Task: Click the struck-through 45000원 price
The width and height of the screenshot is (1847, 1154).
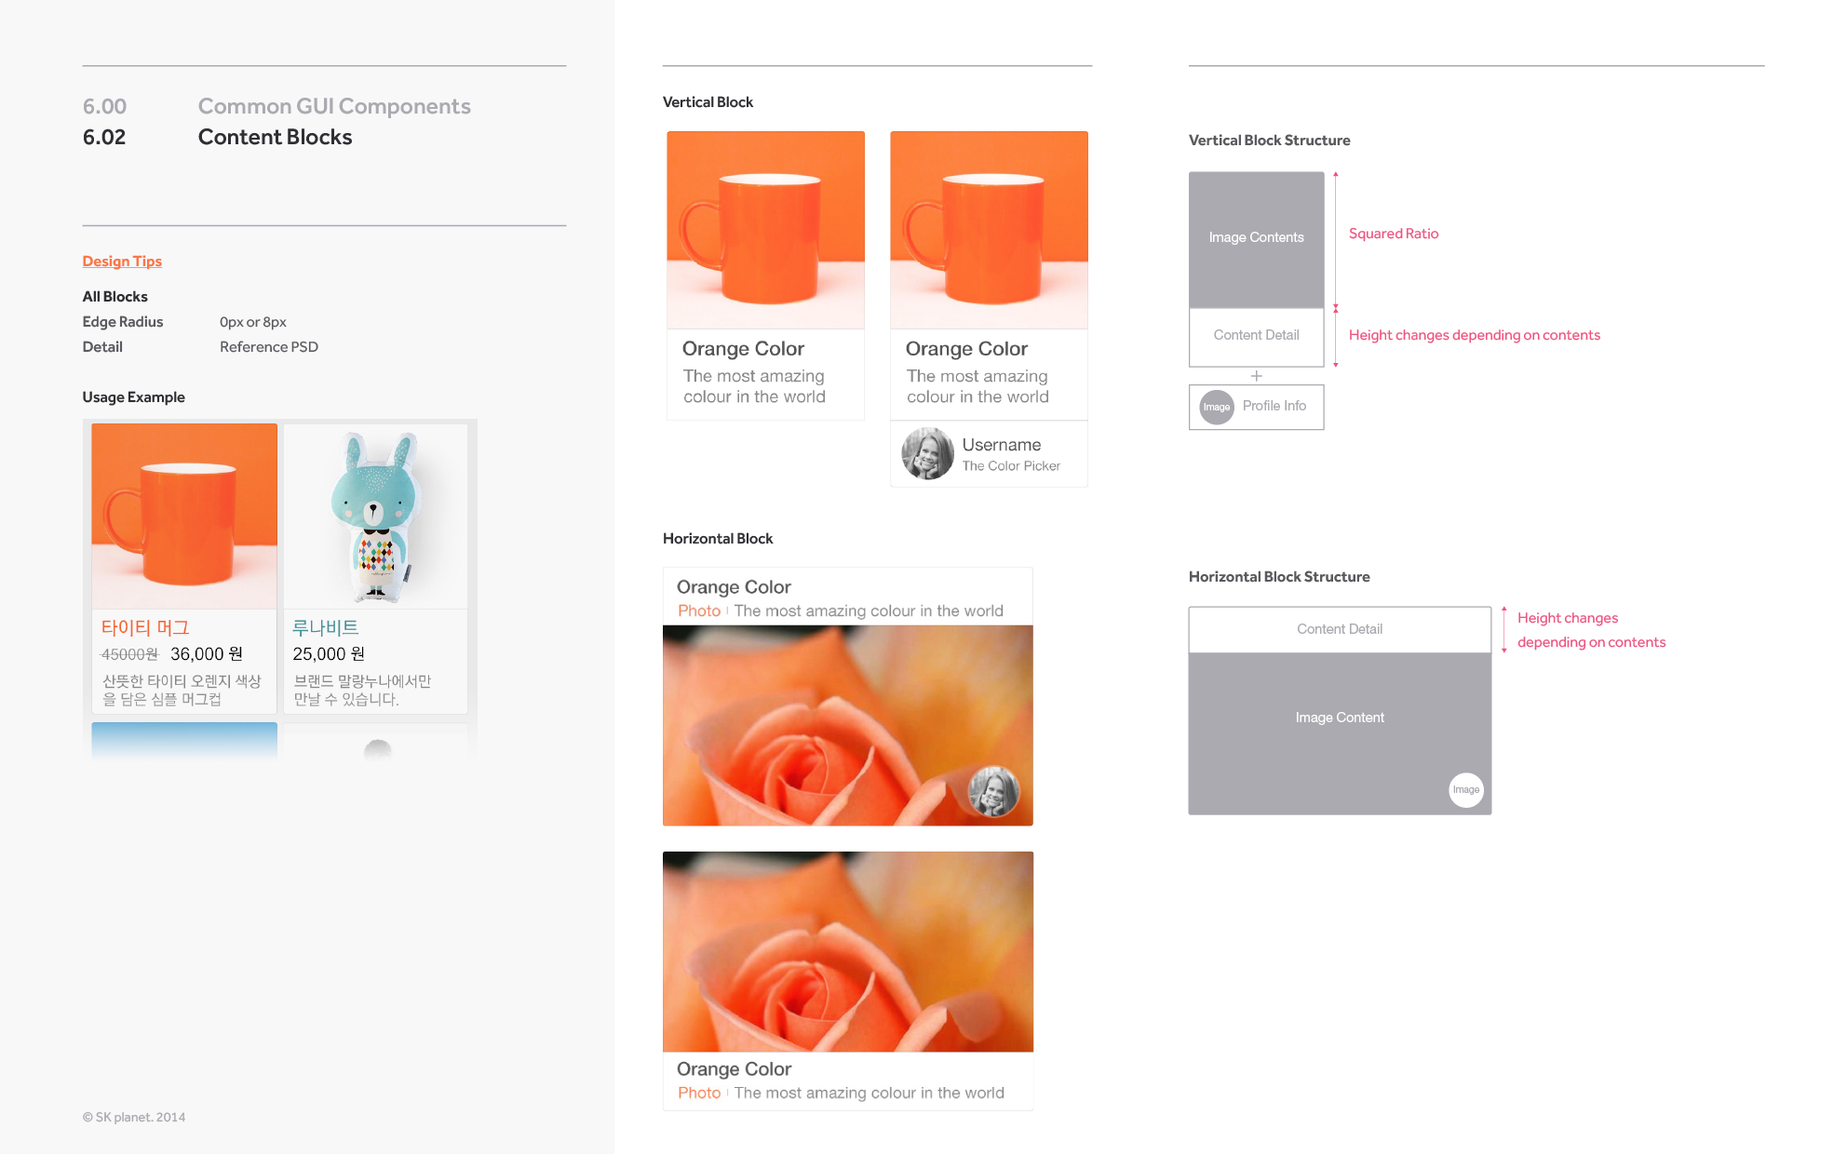Action: pos(129,654)
